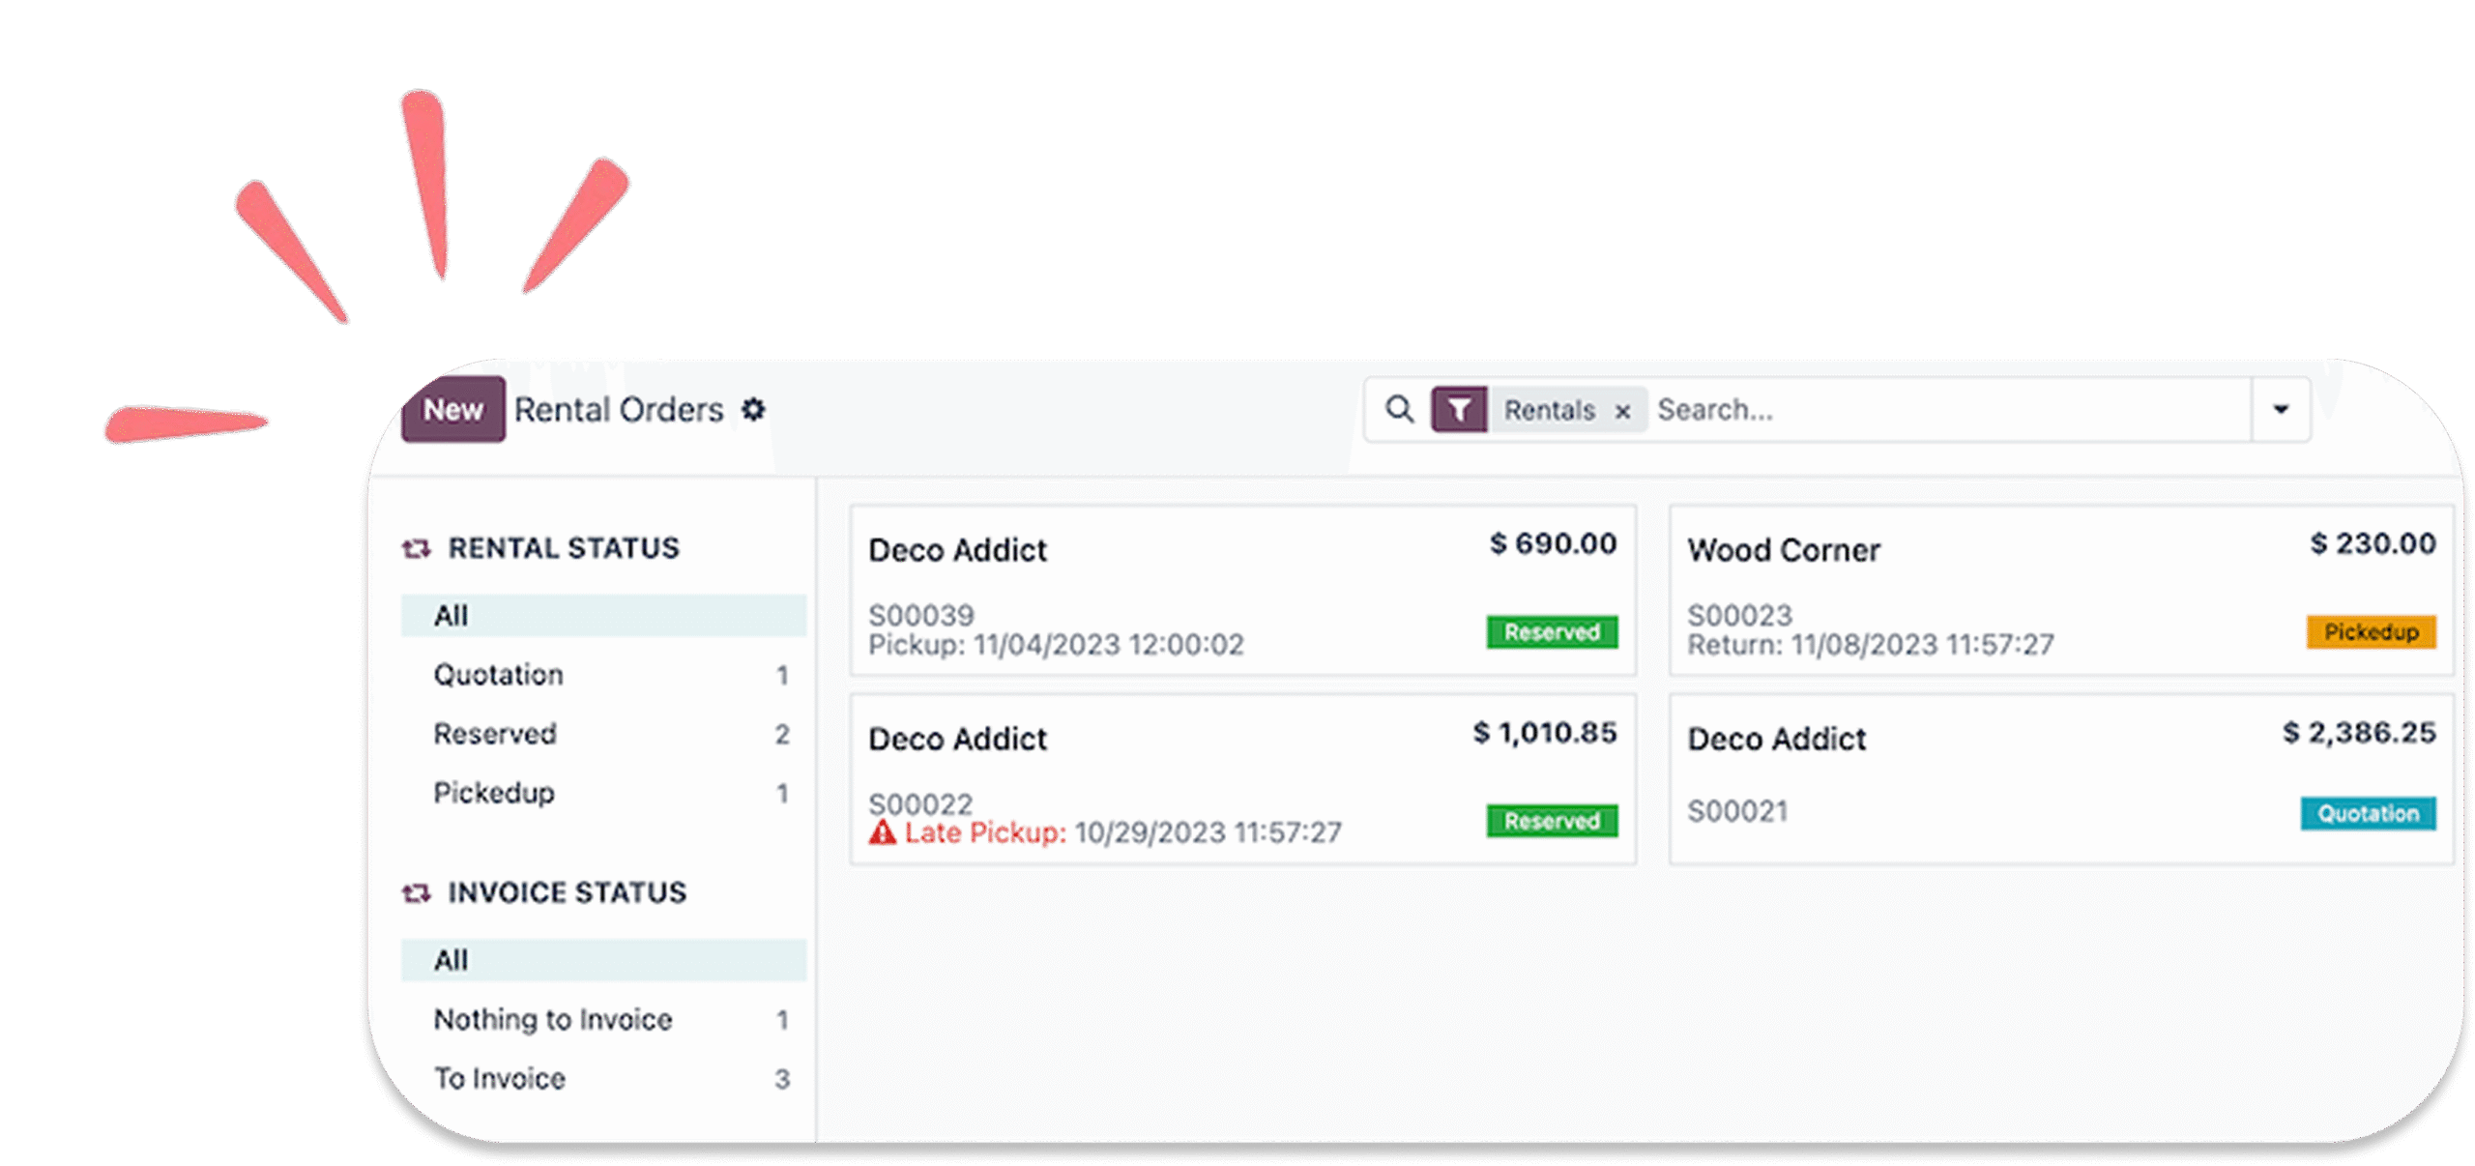Click the orange Pickedup status badge
Screen dimensions: 2475x1166
[2371, 632]
